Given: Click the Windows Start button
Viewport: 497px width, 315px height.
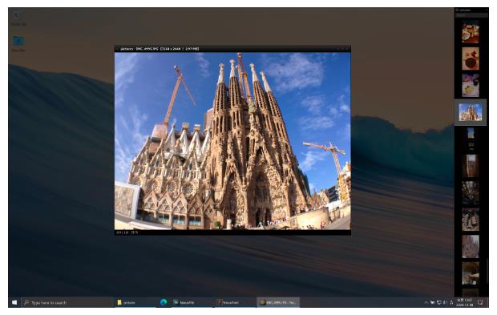Looking at the screenshot, I should click(14, 302).
